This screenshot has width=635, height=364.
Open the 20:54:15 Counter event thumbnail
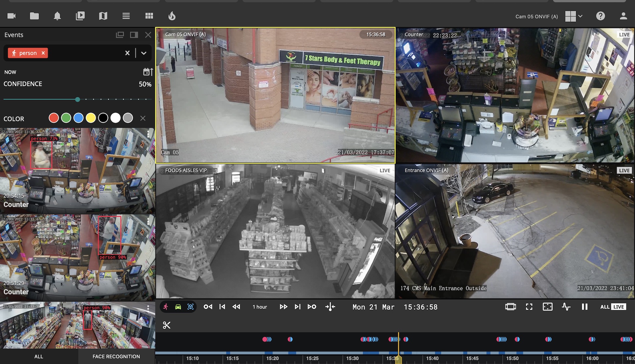(77, 170)
